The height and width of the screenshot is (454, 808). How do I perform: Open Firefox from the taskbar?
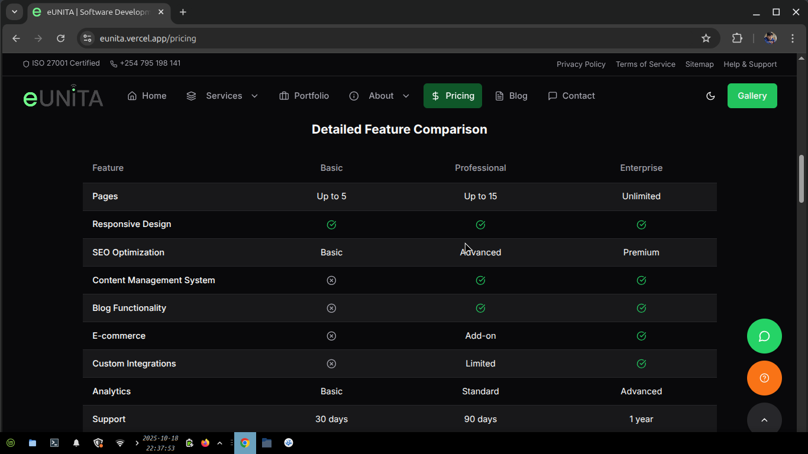pyautogui.click(x=205, y=443)
